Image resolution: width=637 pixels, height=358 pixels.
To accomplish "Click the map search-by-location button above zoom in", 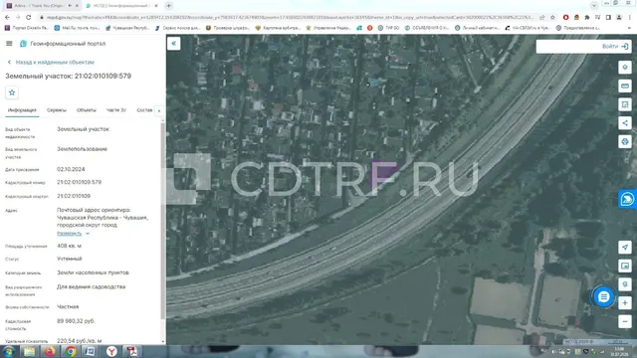I will point(625,284).
